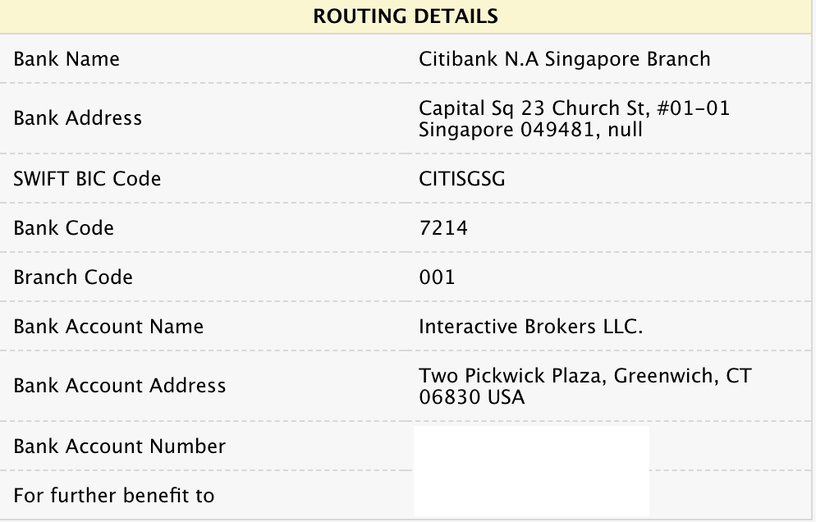Click the bank code value 7214
Image resolution: width=816 pixels, height=522 pixels.
tap(443, 227)
